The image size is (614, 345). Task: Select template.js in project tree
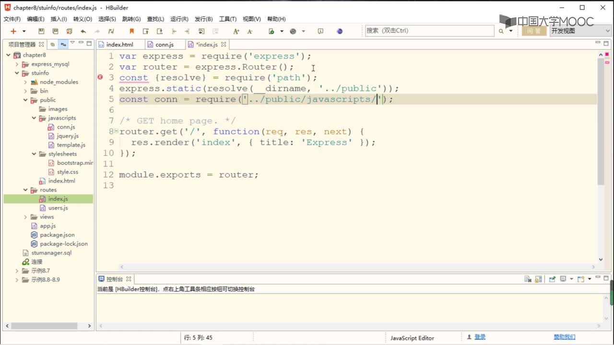(x=71, y=145)
